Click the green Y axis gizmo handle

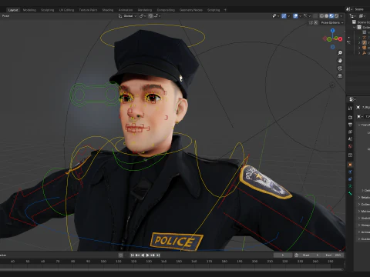[x=329, y=39]
